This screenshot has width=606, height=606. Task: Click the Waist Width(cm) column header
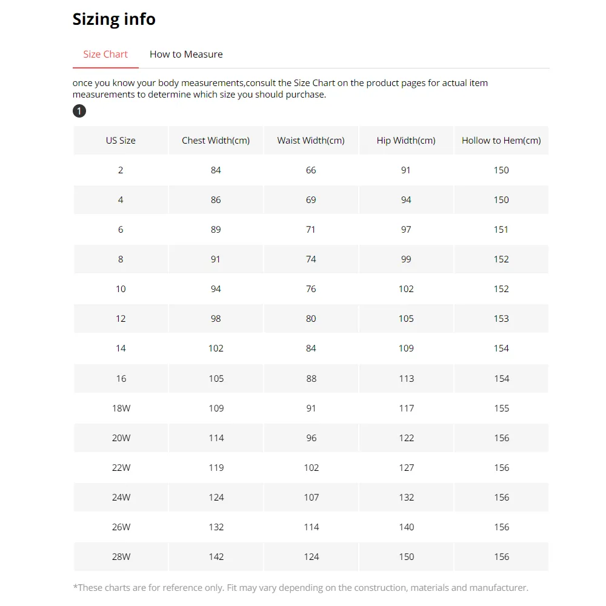click(311, 140)
